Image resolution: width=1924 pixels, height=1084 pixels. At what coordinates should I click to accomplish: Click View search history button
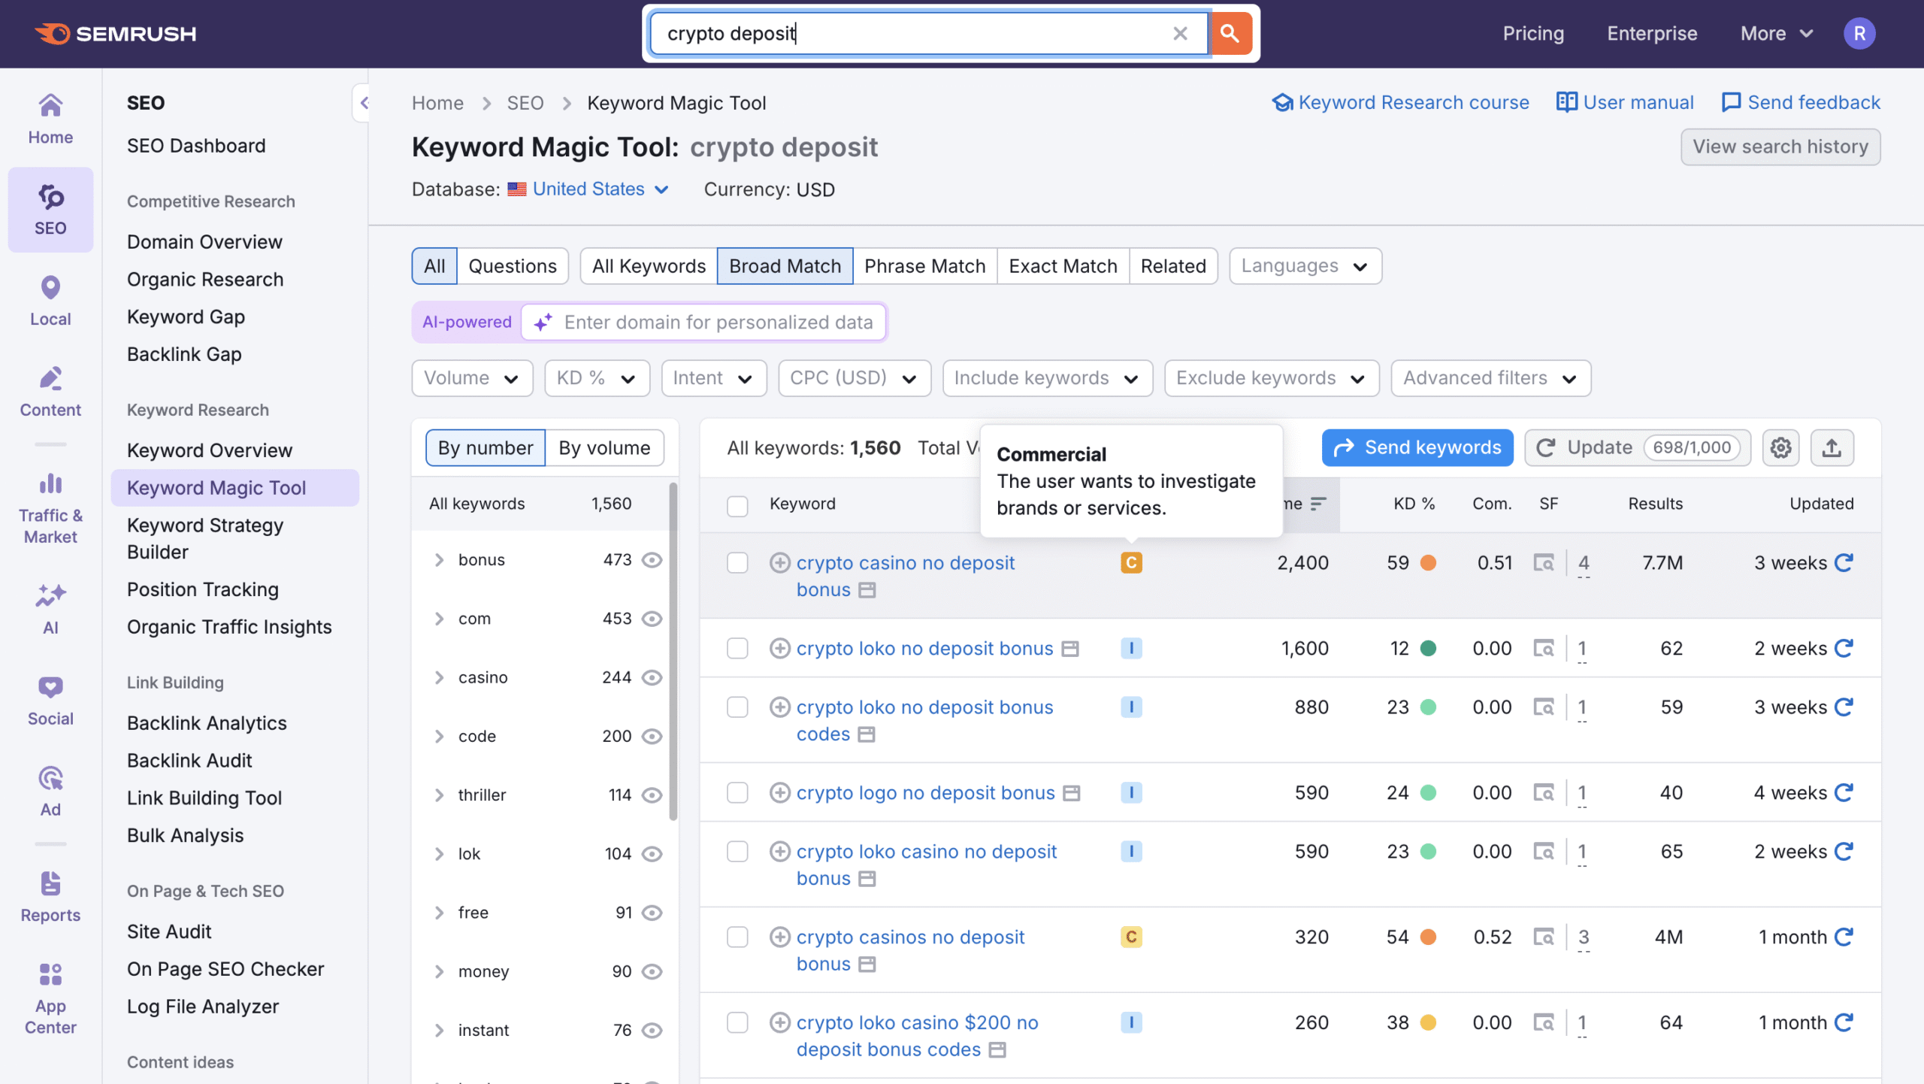click(1780, 147)
